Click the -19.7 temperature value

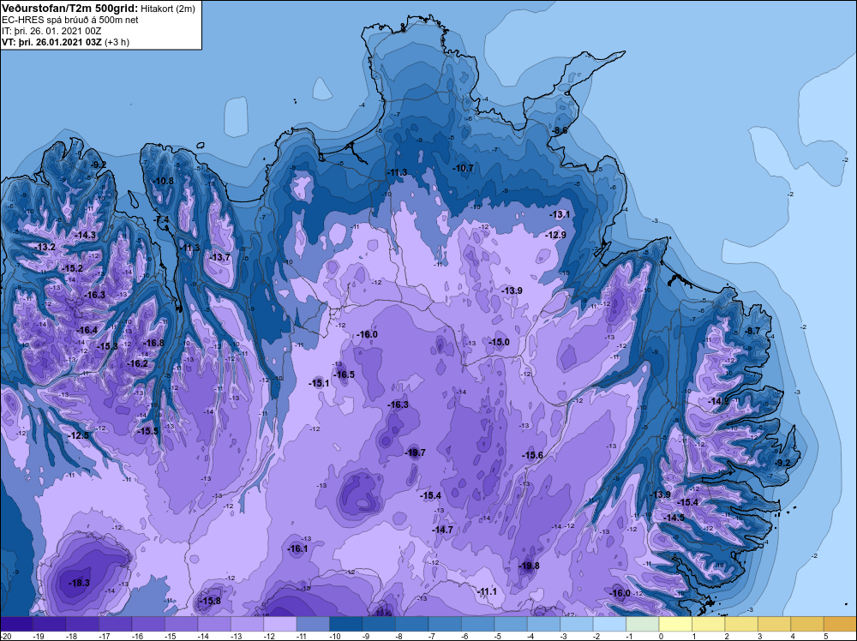415,452
